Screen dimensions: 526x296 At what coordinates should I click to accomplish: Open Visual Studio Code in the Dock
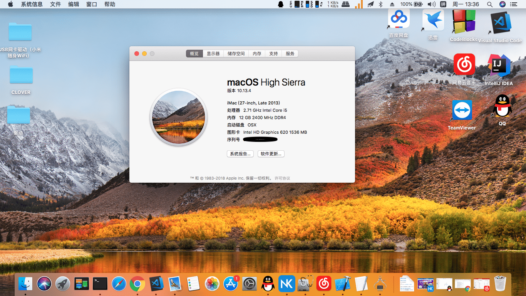[156, 284]
